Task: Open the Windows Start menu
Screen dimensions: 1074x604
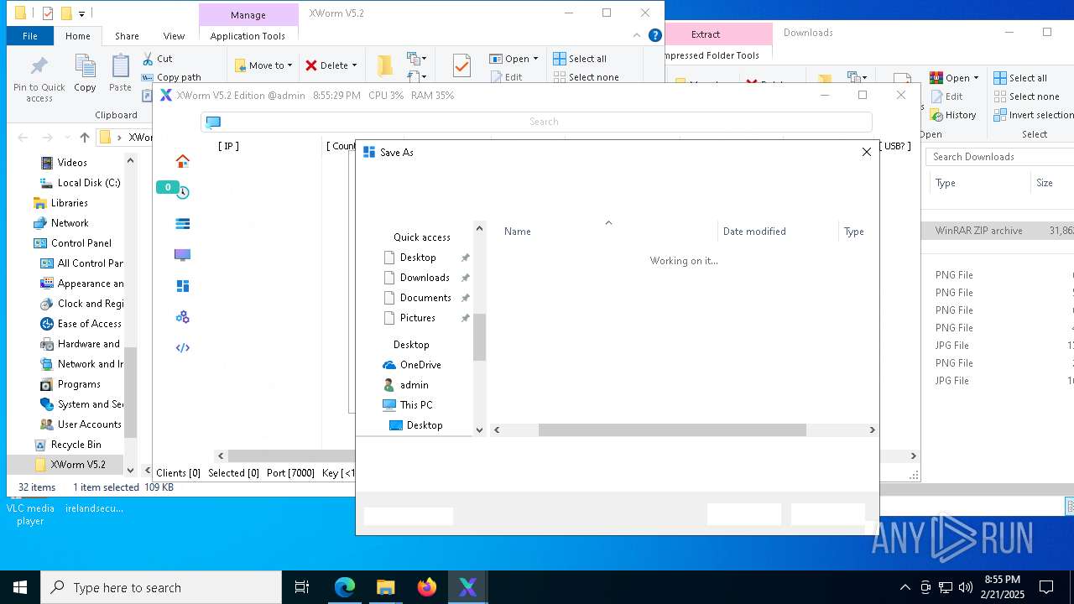Action: (x=20, y=587)
